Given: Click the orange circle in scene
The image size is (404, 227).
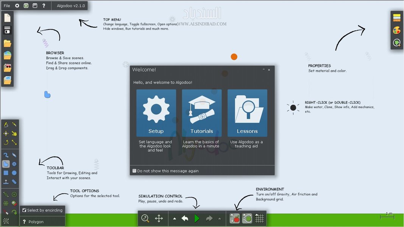Looking at the screenshot, I should coord(234,57).
